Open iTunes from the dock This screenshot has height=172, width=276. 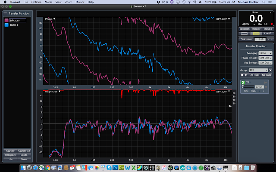(x=164, y=168)
